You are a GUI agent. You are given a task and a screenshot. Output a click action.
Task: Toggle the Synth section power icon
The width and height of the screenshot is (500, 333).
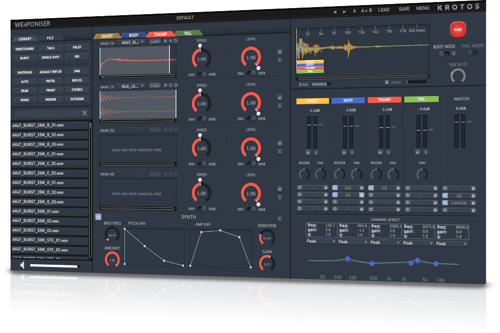(x=98, y=217)
